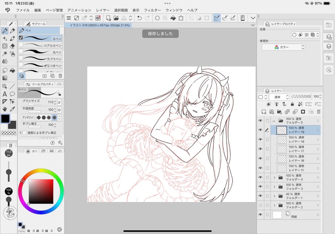Enable 速度による手ブレ補正 checkbox
This screenshot has height=234, width=335.
[25, 133]
